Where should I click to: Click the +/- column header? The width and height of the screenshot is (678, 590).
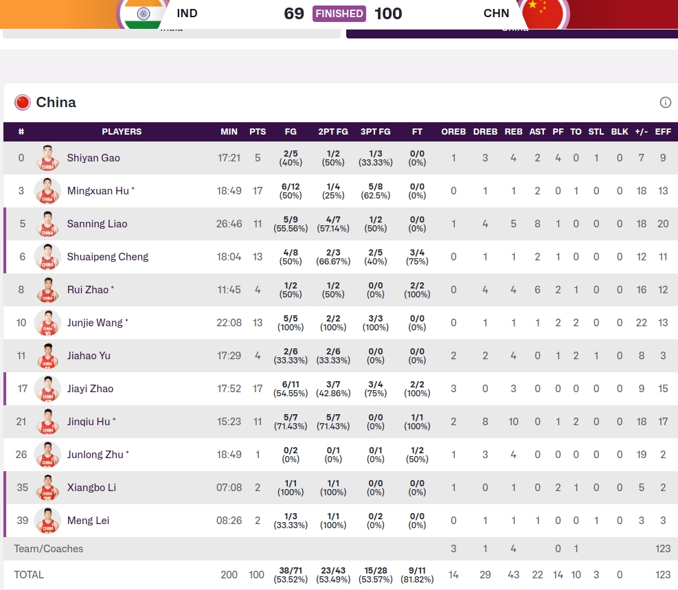coord(641,132)
